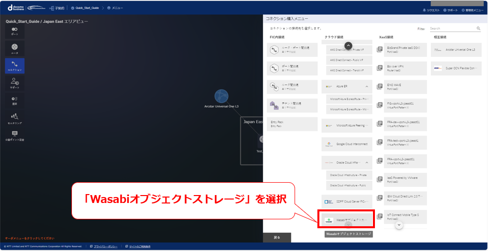The image size is (488, 251).
Task: Click the Wasabi logo icon
Action: (329, 221)
